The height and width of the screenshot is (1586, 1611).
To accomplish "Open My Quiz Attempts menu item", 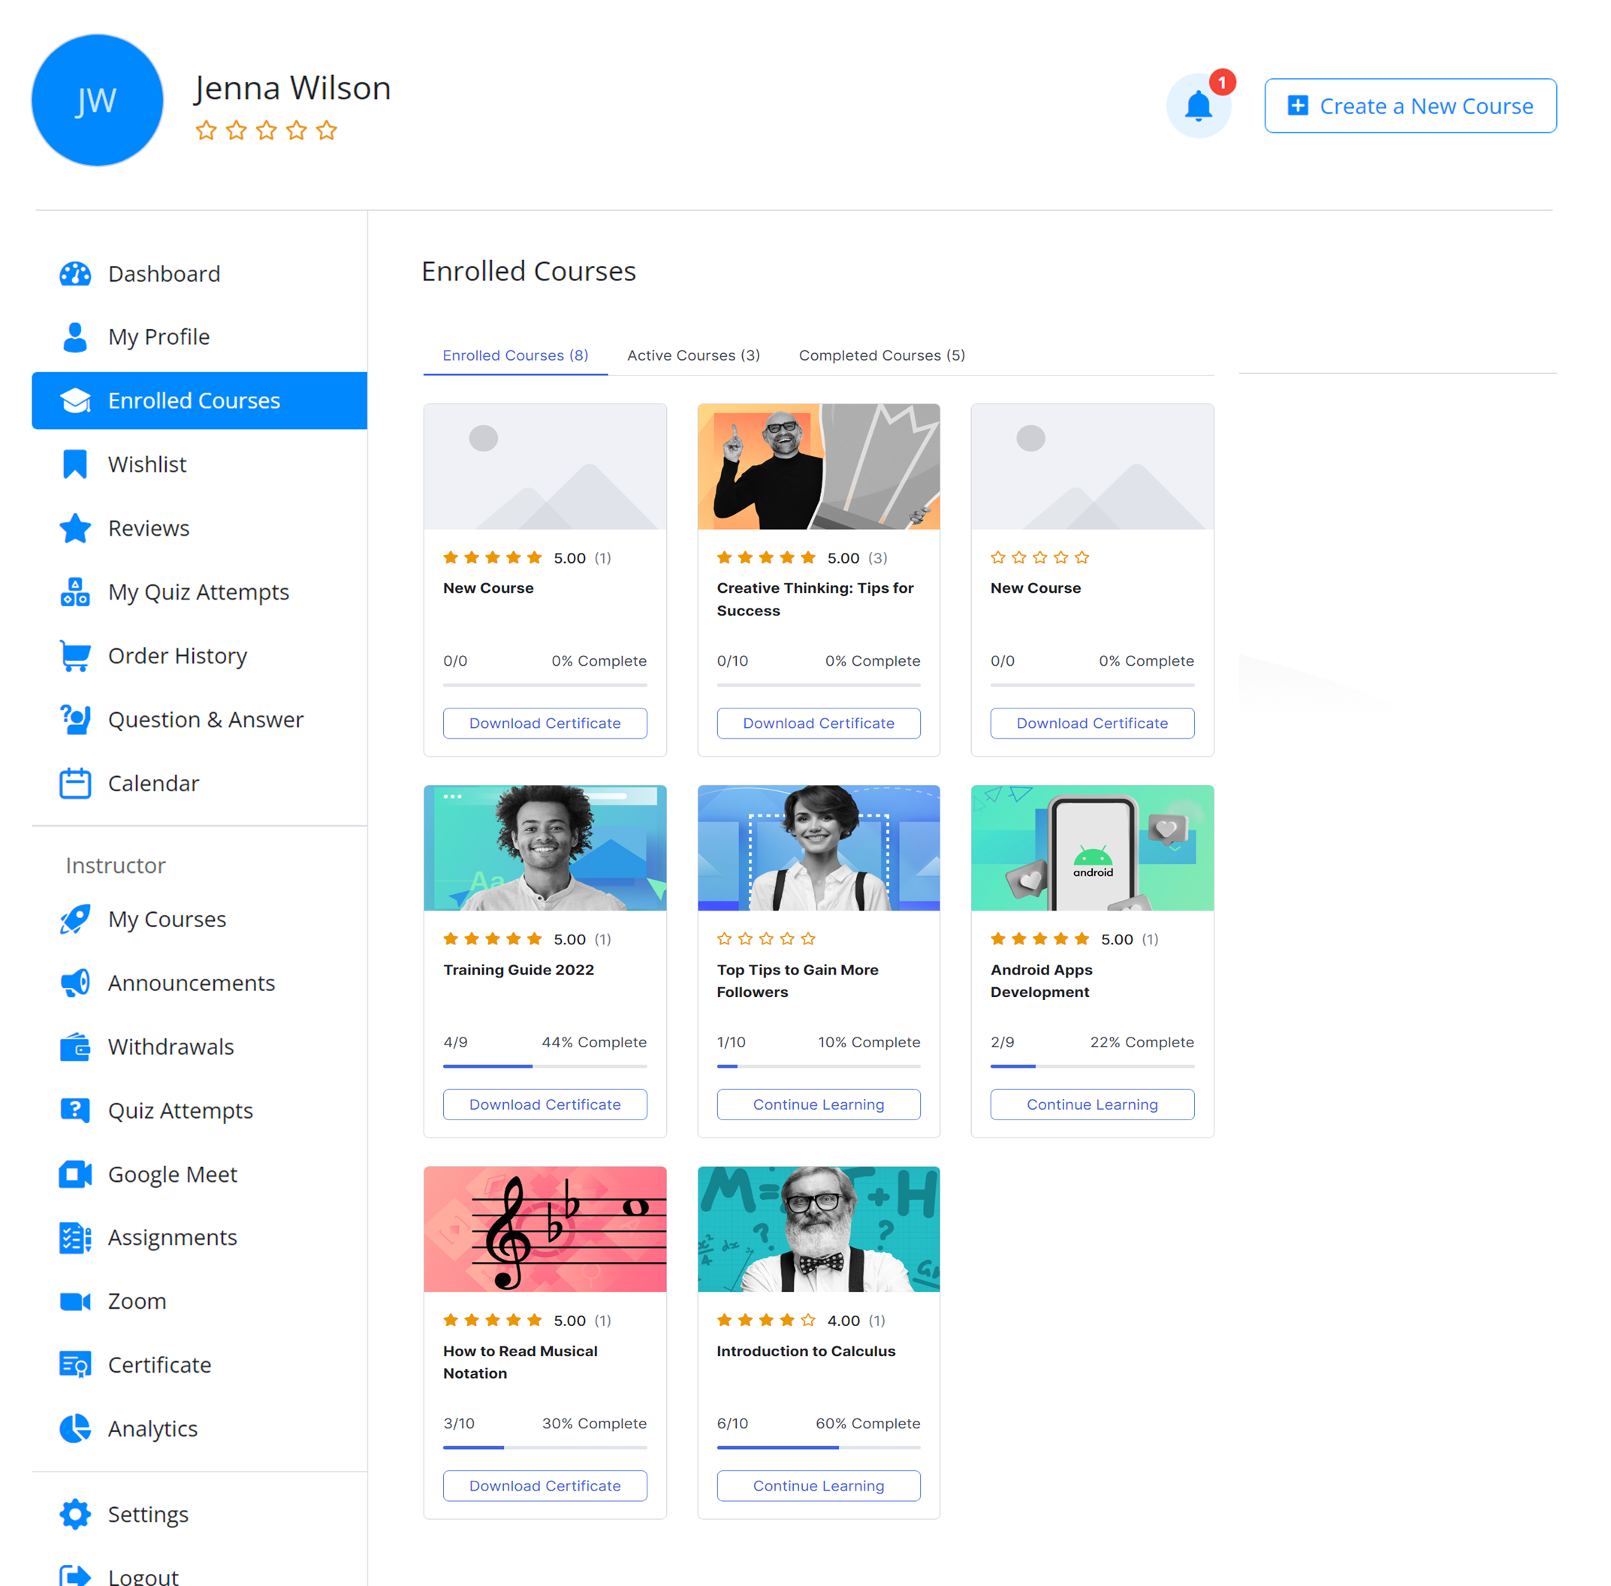I will [198, 592].
